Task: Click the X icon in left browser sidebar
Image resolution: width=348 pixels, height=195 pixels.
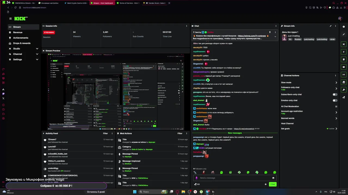Action: coord(3,98)
